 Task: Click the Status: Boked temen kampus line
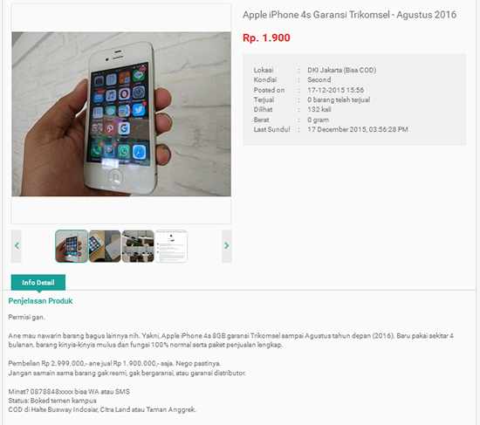click(x=52, y=401)
